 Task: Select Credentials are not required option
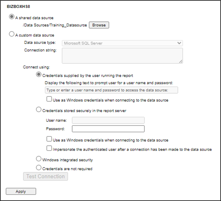pyautogui.click(x=38, y=168)
